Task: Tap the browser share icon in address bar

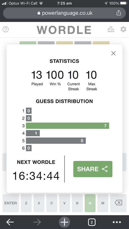Action: (119, 13)
